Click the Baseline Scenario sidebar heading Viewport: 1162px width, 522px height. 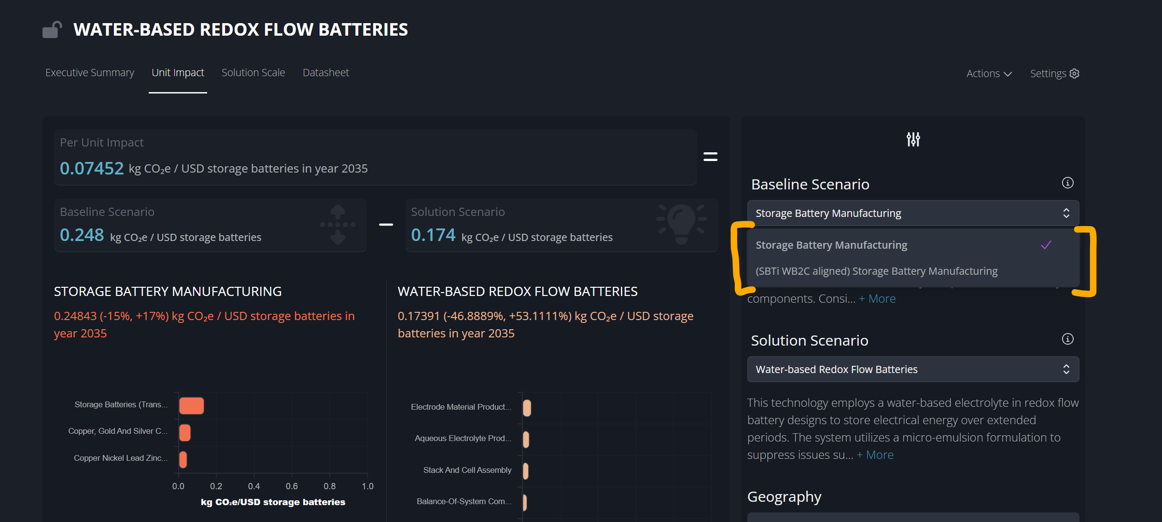tap(810, 185)
